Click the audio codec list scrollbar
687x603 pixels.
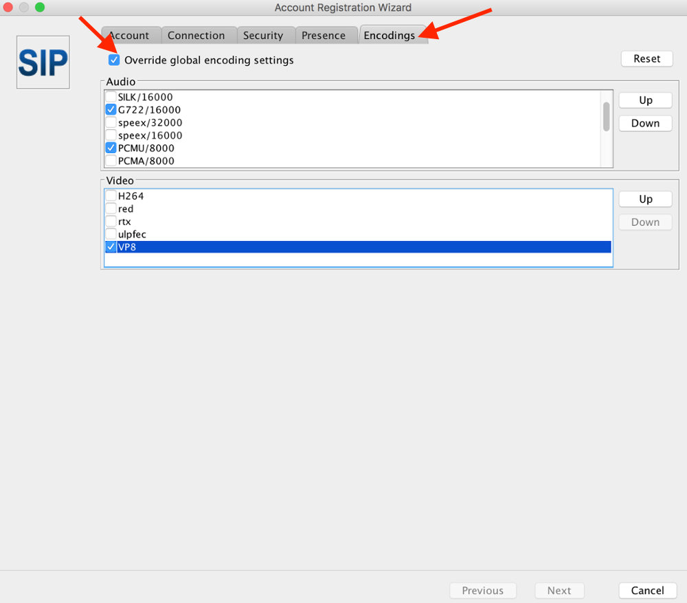point(607,117)
